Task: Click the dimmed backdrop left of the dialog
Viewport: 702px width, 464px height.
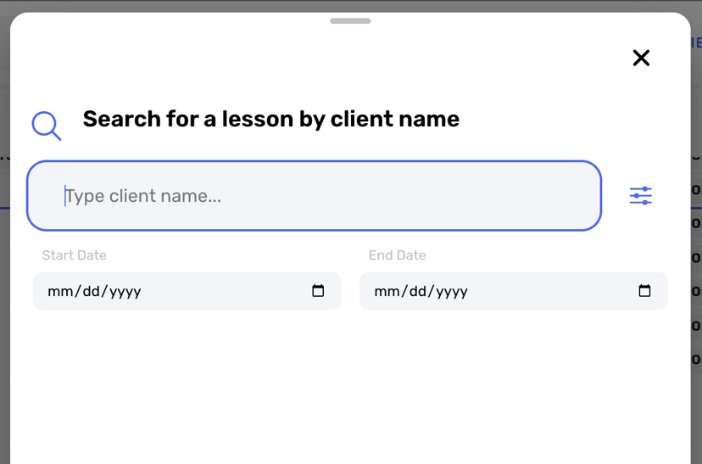Action: (4, 269)
